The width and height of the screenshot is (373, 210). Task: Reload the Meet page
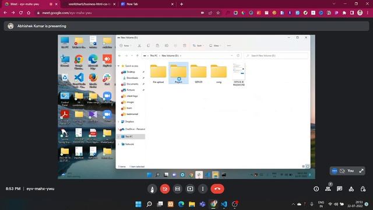(21, 13)
